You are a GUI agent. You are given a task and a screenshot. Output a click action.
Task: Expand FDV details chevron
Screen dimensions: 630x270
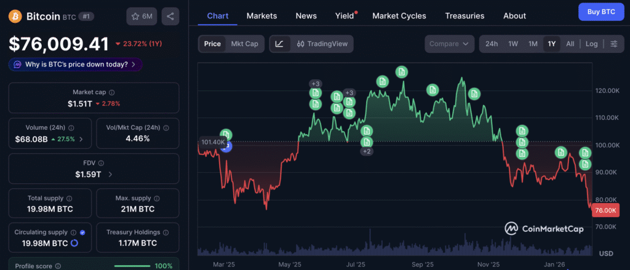tap(110, 175)
